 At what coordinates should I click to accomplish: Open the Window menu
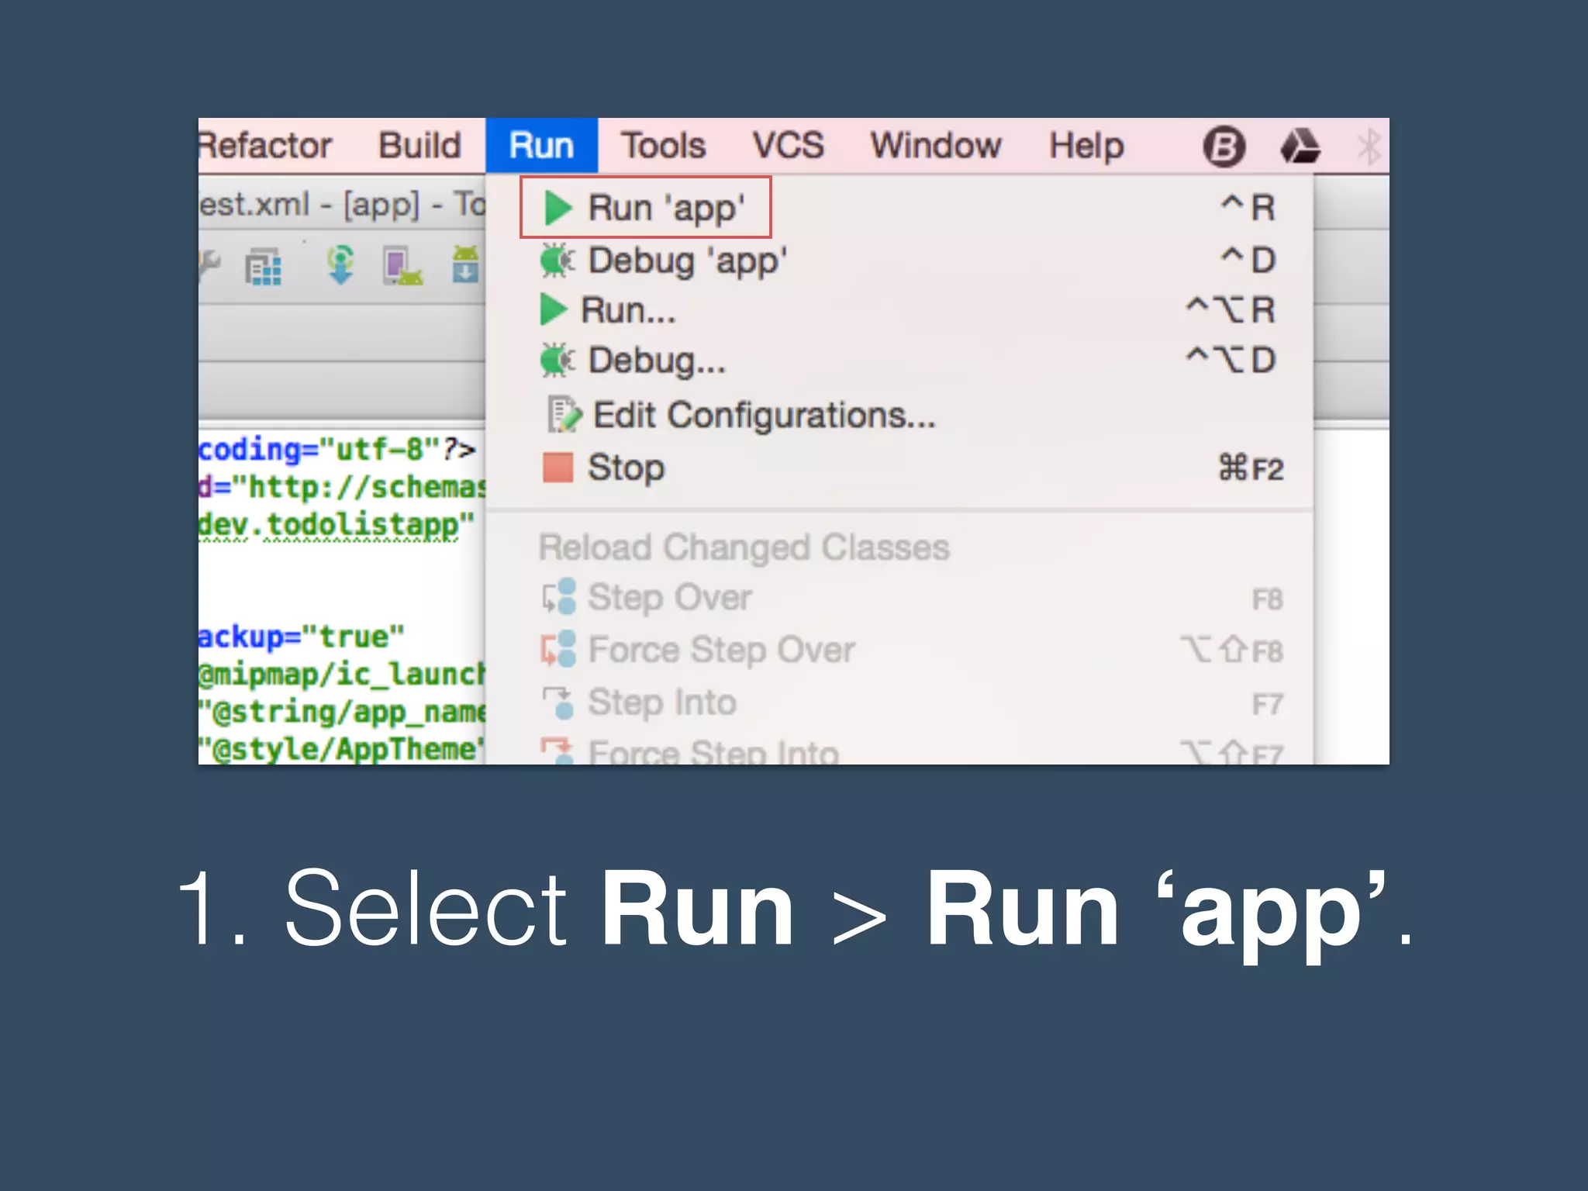point(936,146)
